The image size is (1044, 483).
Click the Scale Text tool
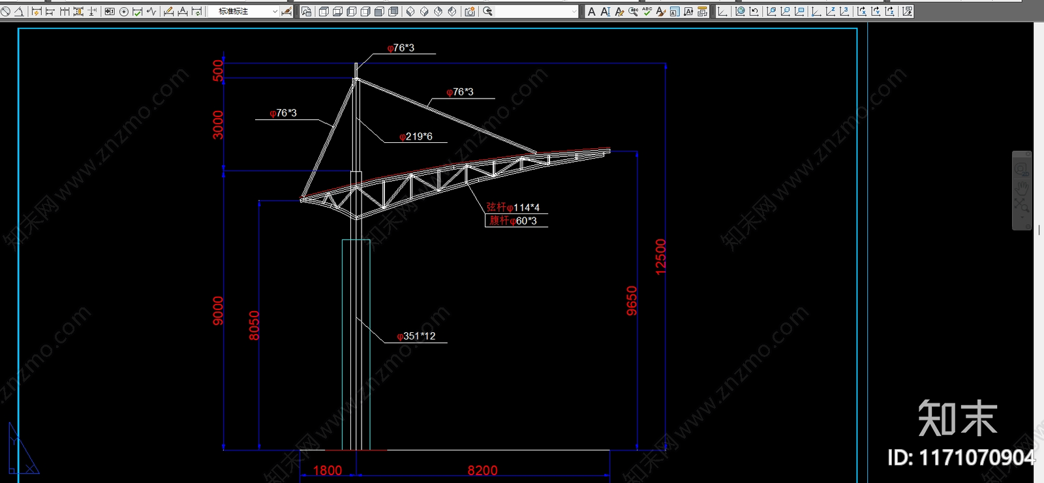(x=674, y=11)
